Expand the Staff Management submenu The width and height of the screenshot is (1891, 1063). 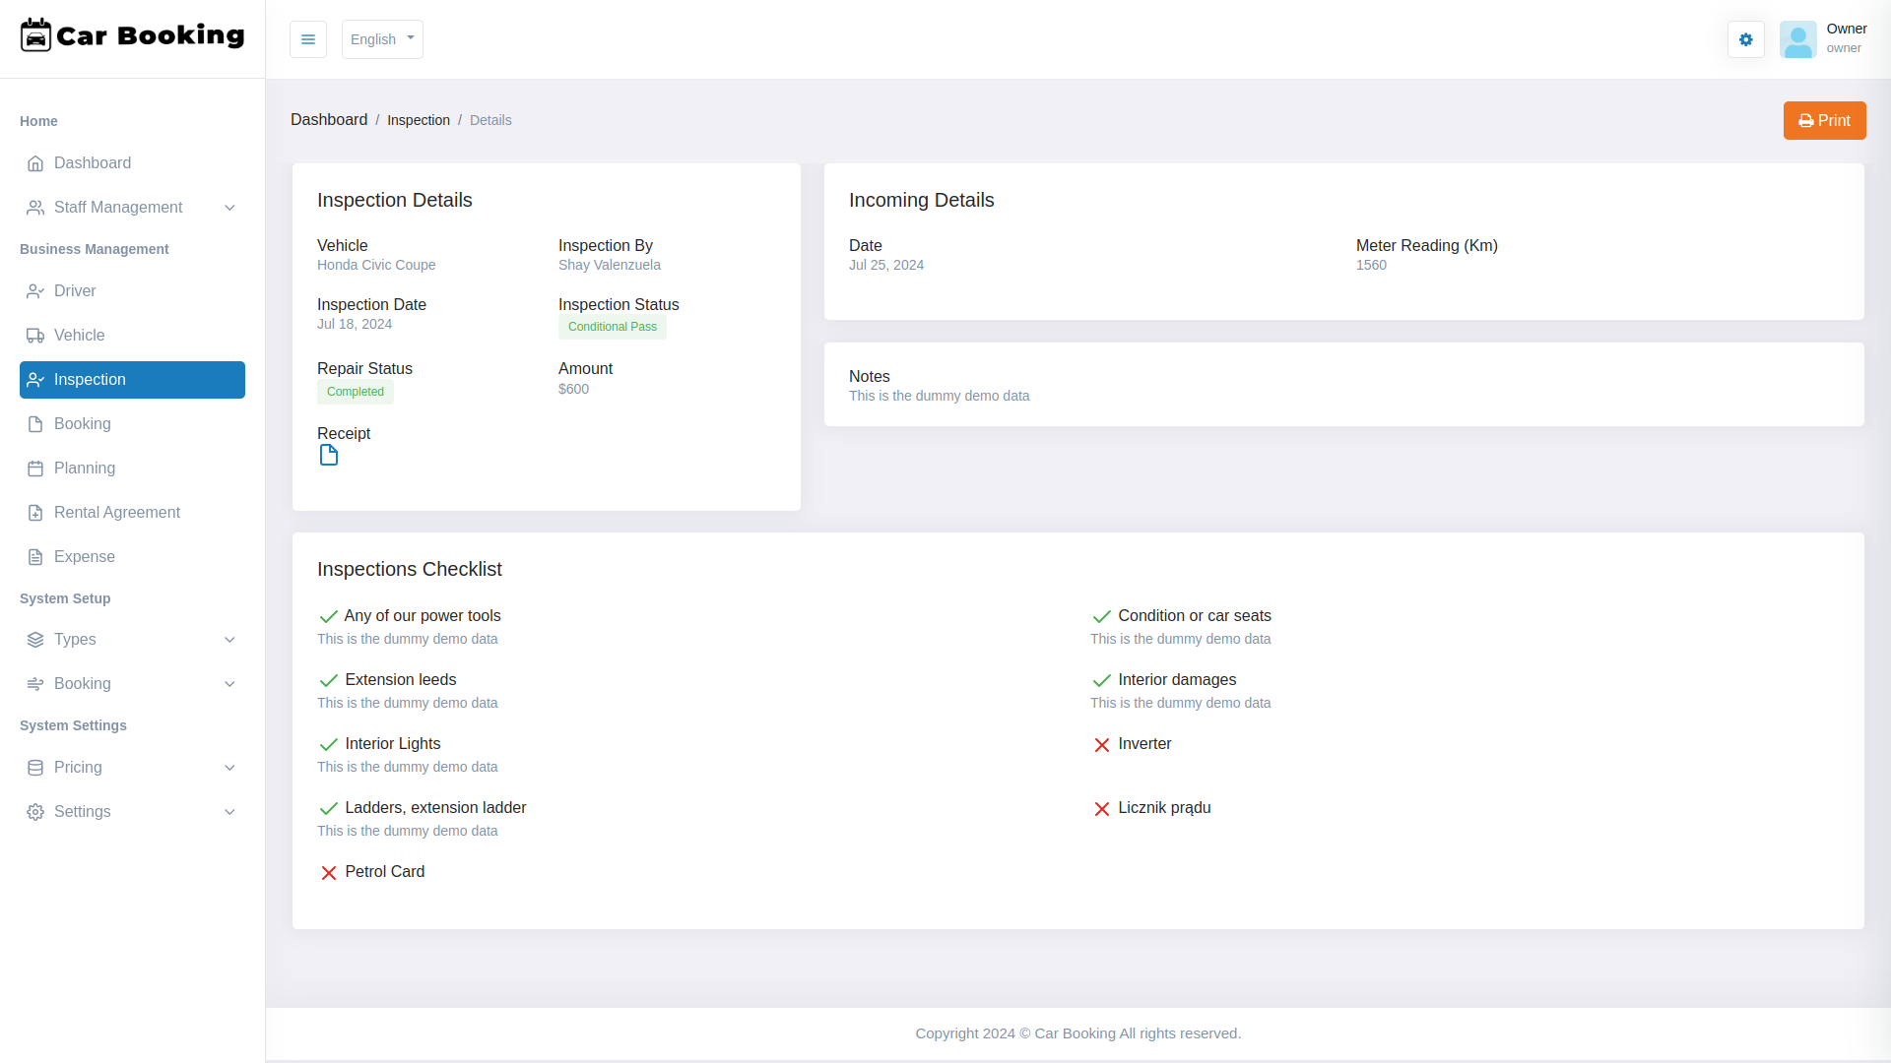coord(229,208)
